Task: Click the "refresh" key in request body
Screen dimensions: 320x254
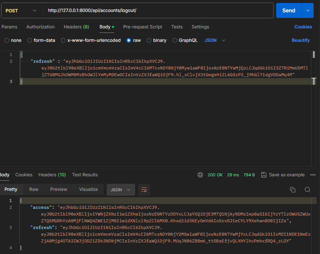Action: point(43,61)
